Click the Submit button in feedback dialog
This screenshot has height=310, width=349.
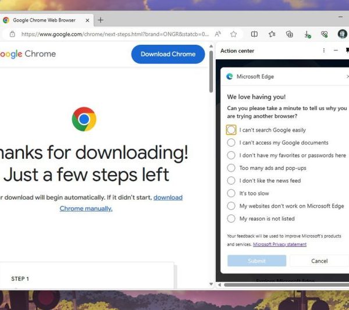click(x=257, y=261)
